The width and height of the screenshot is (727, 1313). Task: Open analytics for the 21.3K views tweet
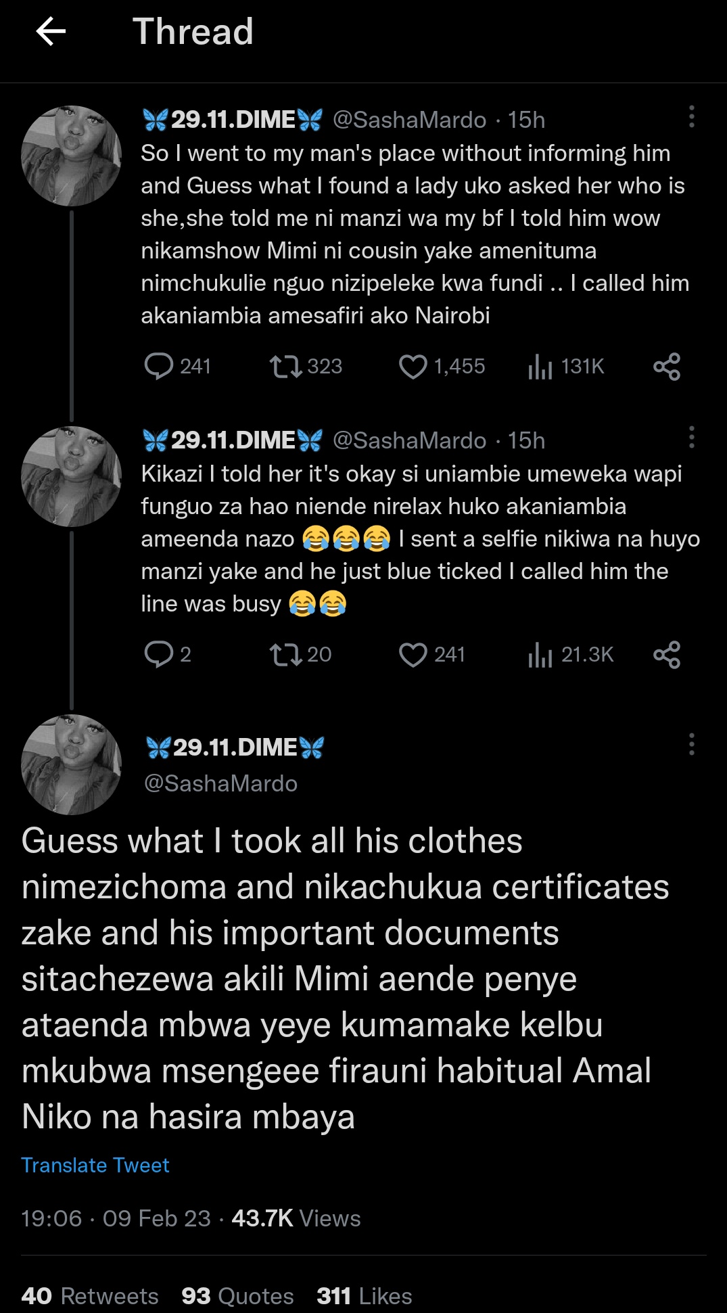(540, 654)
